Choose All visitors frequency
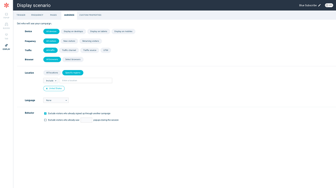The image size is (336, 188). click(51, 41)
